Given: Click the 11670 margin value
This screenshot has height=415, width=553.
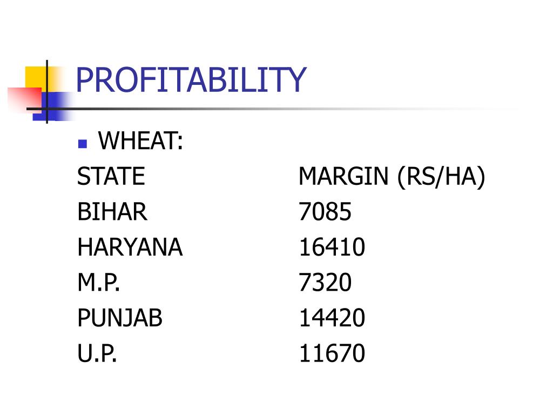Looking at the screenshot, I should [x=332, y=353].
